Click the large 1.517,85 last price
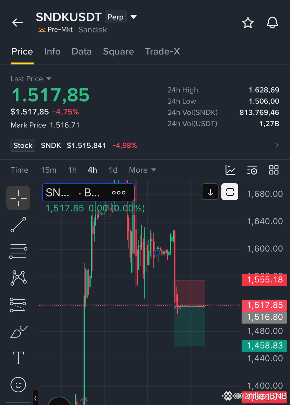290x405 pixels. click(x=50, y=95)
